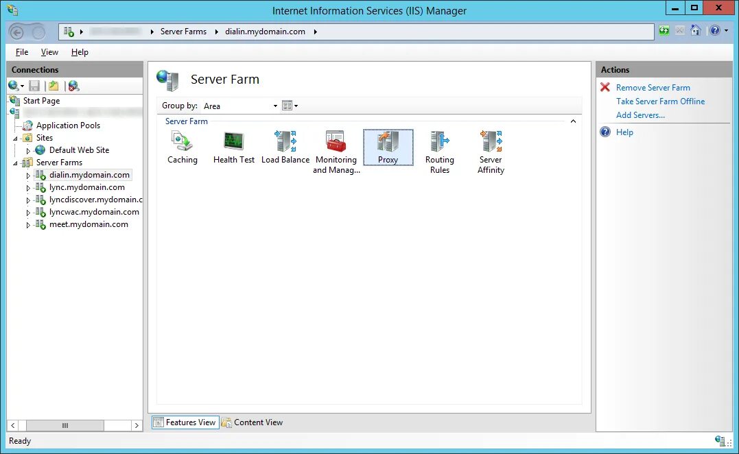The width and height of the screenshot is (739, 454).
Task: Click the Back navigation arrow
Action: 17,32
